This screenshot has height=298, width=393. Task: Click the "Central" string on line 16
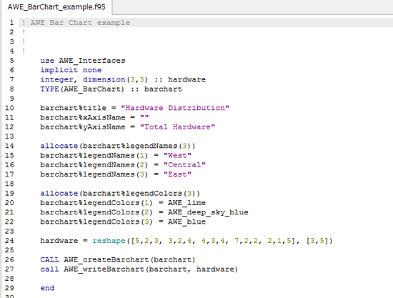pyautogui.click(x=184, y=165)
